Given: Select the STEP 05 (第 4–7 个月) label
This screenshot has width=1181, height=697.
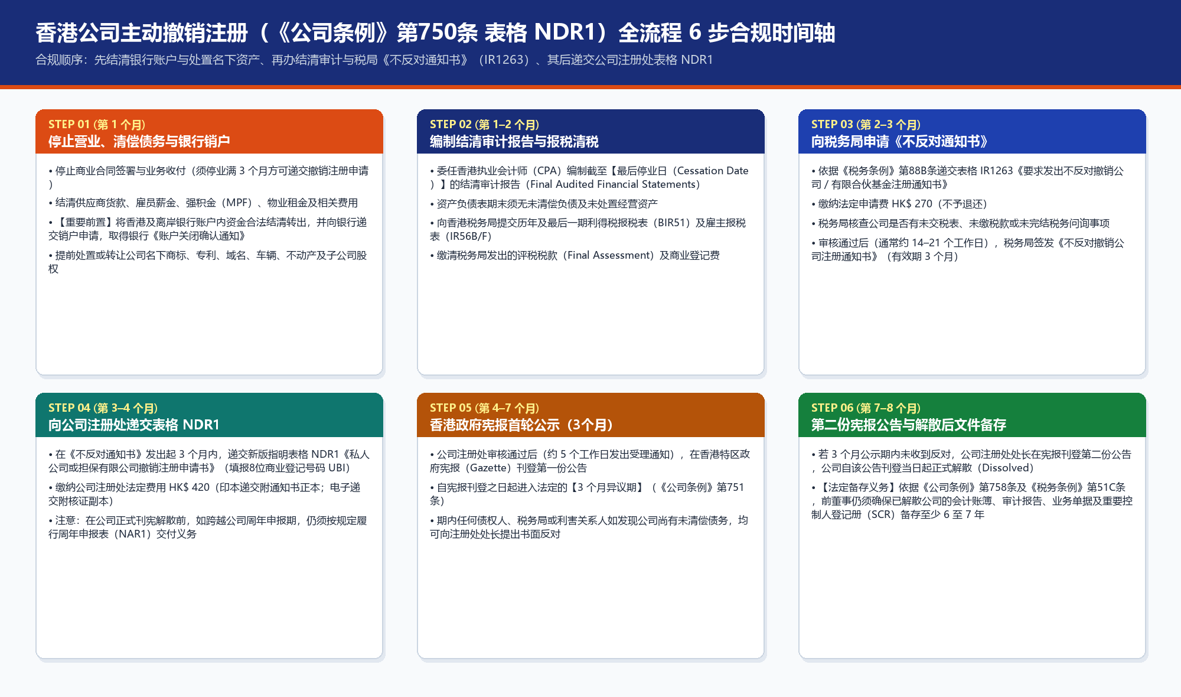Looking at the screenshot, I should coord(484,408).
